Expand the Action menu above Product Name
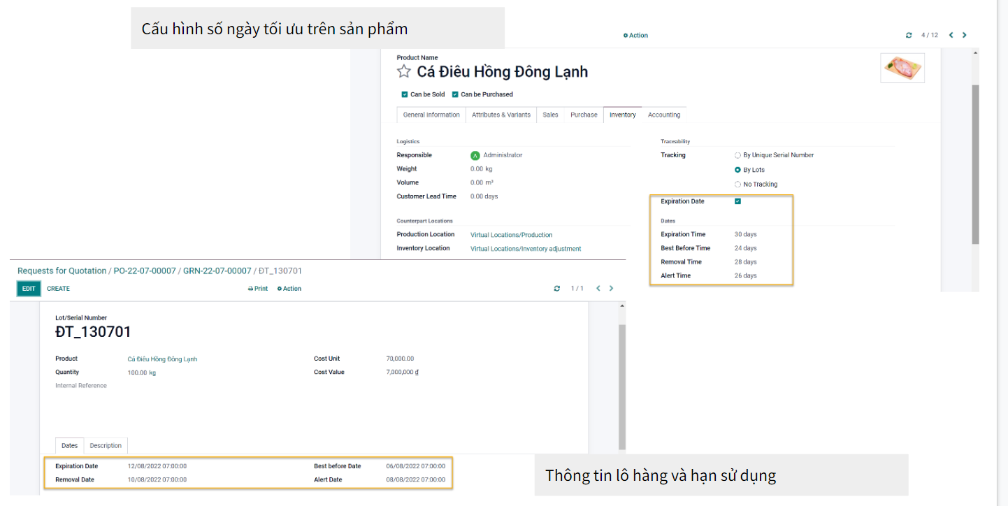The image size is (1008, 506). click(635, 36)
